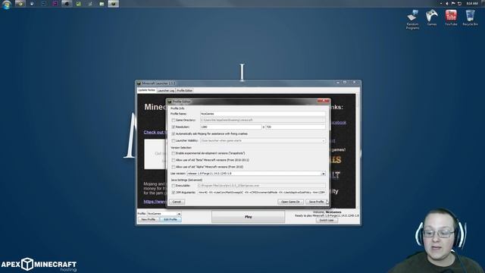Viewport: 485px width, 273px height.
Task: Enable experimental development versions (snapshots)
Action: coord(174,153)
